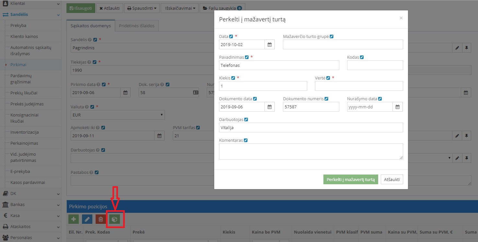Click the red trash delete position icon
Image resolution: width=478 pixels, height=242 pixels.
coord(101,219)
